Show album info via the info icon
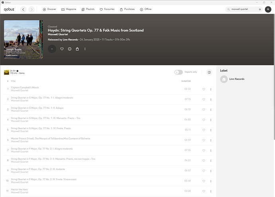This screenshot has width=275, height=197. click(70, 49)
